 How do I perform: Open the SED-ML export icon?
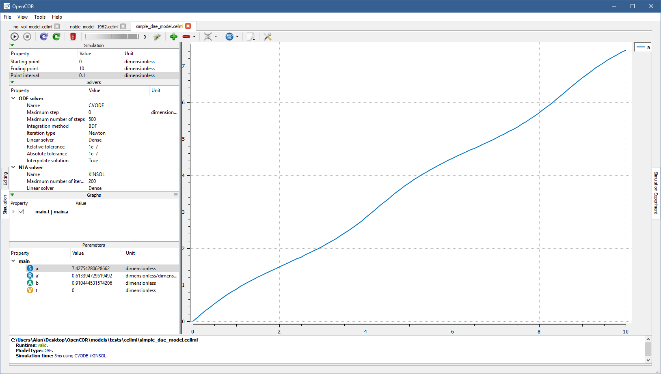click(x=229, y=37)
